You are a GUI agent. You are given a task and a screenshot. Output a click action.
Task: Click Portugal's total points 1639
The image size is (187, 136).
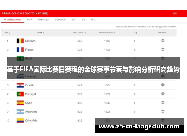pyautogui.click(x=79, y=94)
